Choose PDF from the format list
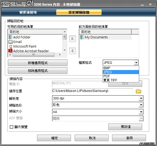 (121, 76)
